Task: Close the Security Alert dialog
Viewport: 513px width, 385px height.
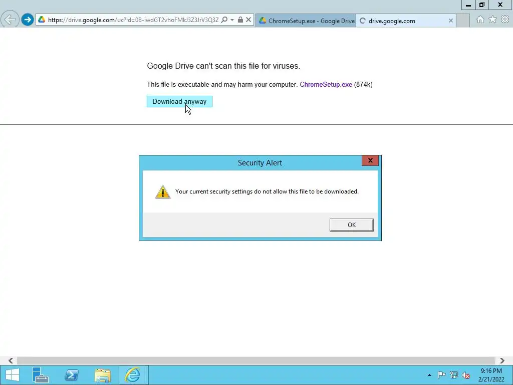Action: tap(370, 160)
